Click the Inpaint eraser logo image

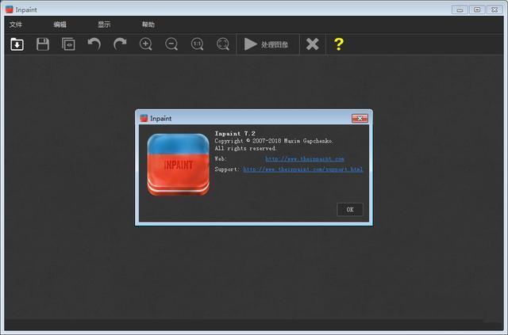point(178,165)
